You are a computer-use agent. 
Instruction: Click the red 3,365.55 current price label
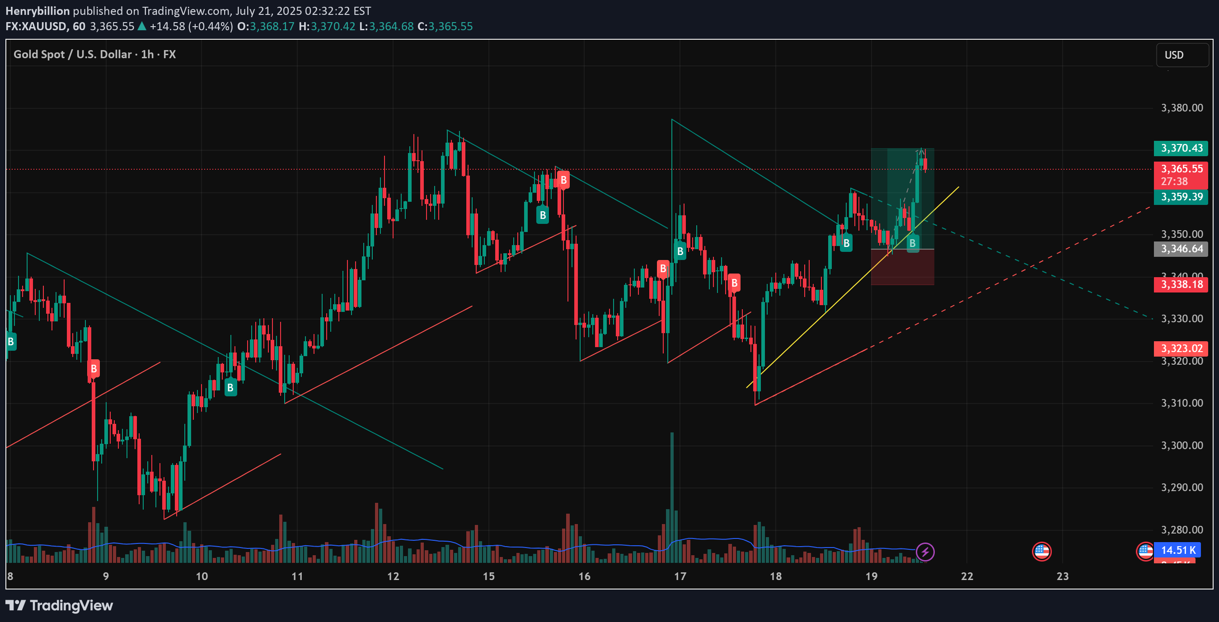click(x=1181, y=169)
